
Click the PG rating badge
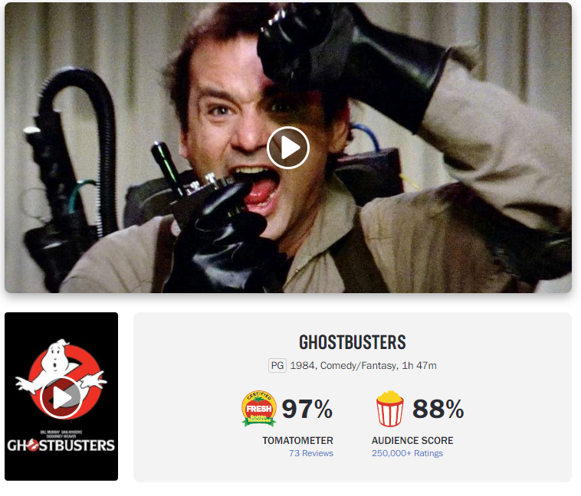(277, 366)
